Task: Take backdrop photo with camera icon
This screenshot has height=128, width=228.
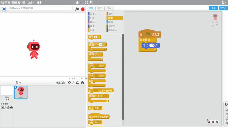Action: click(x=12, y=107)
